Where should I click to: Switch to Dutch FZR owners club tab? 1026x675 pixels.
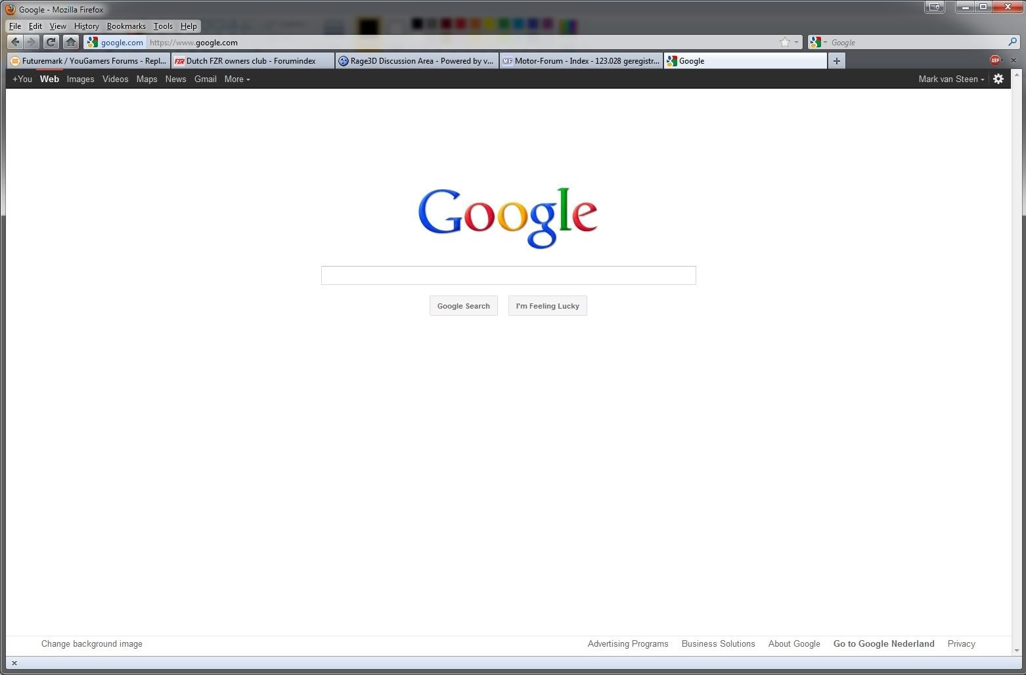point(253,60)
